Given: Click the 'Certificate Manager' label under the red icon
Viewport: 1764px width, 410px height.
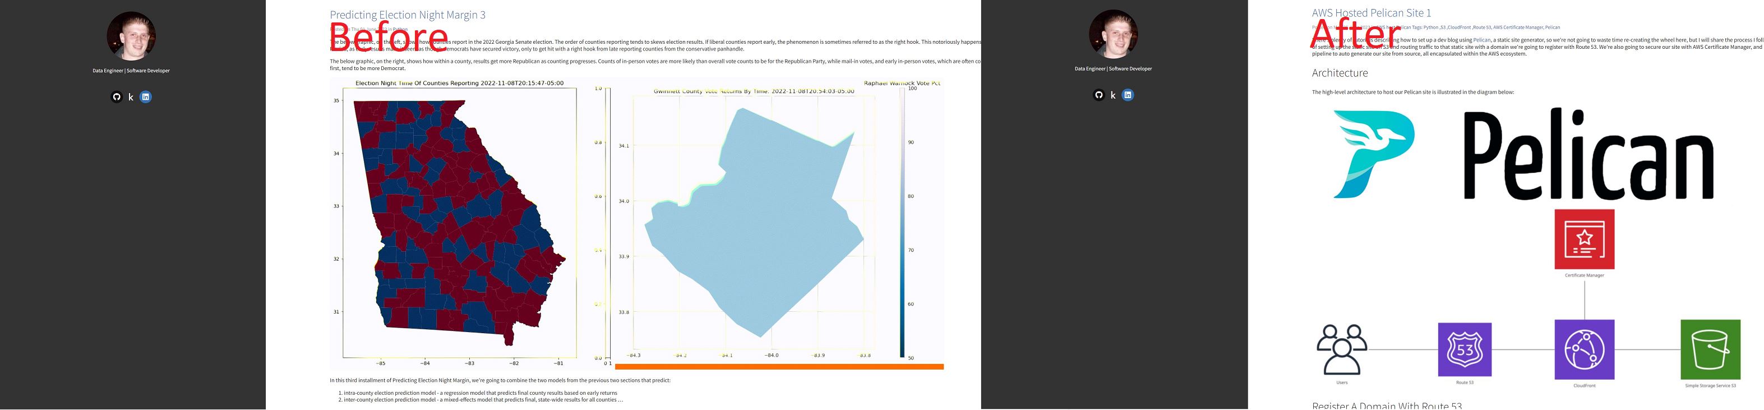Looking at the screenshot, I should point(1585,275).
